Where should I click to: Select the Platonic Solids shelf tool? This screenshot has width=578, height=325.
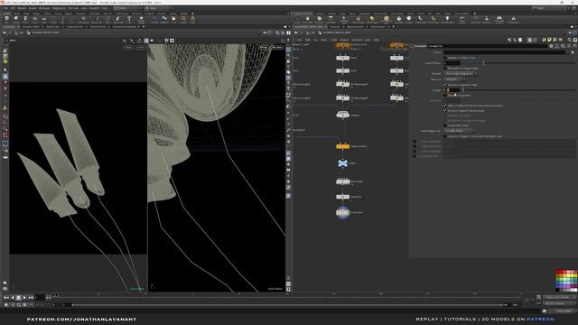(x=141, y=19)
